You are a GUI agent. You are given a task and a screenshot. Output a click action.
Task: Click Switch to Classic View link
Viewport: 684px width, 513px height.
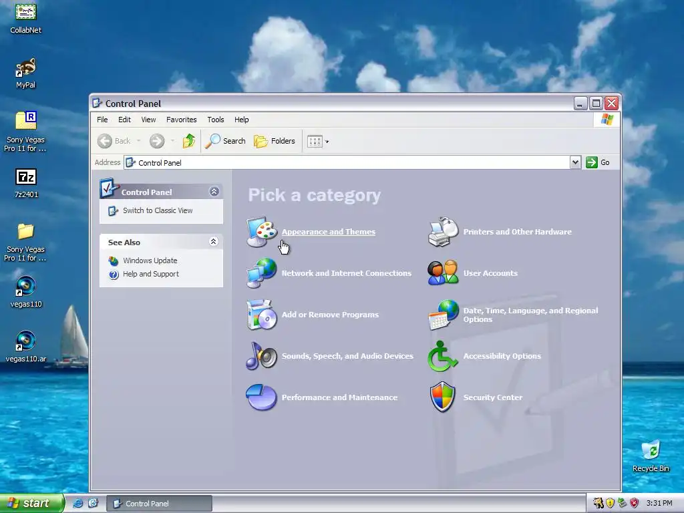(x=158, y=210)
